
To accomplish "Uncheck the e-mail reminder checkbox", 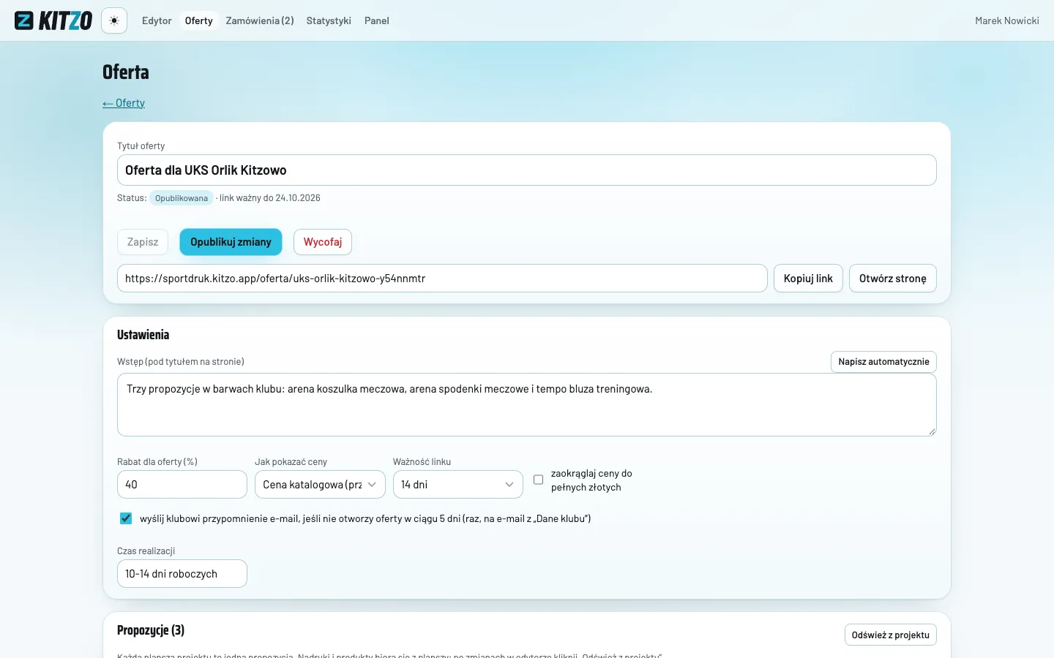I will coord(126,518).
